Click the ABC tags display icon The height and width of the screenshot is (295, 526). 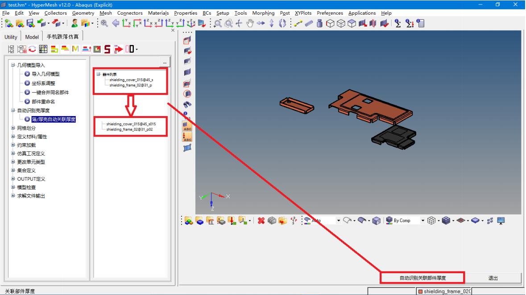(187, 126)
